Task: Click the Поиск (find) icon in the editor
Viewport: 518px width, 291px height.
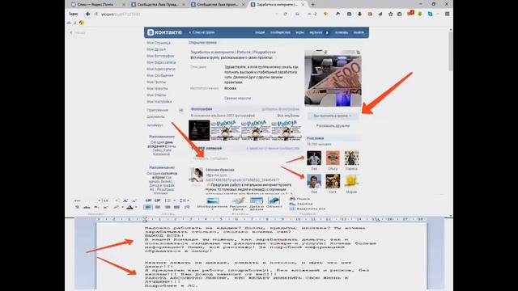Action: [x=292, y=199]
